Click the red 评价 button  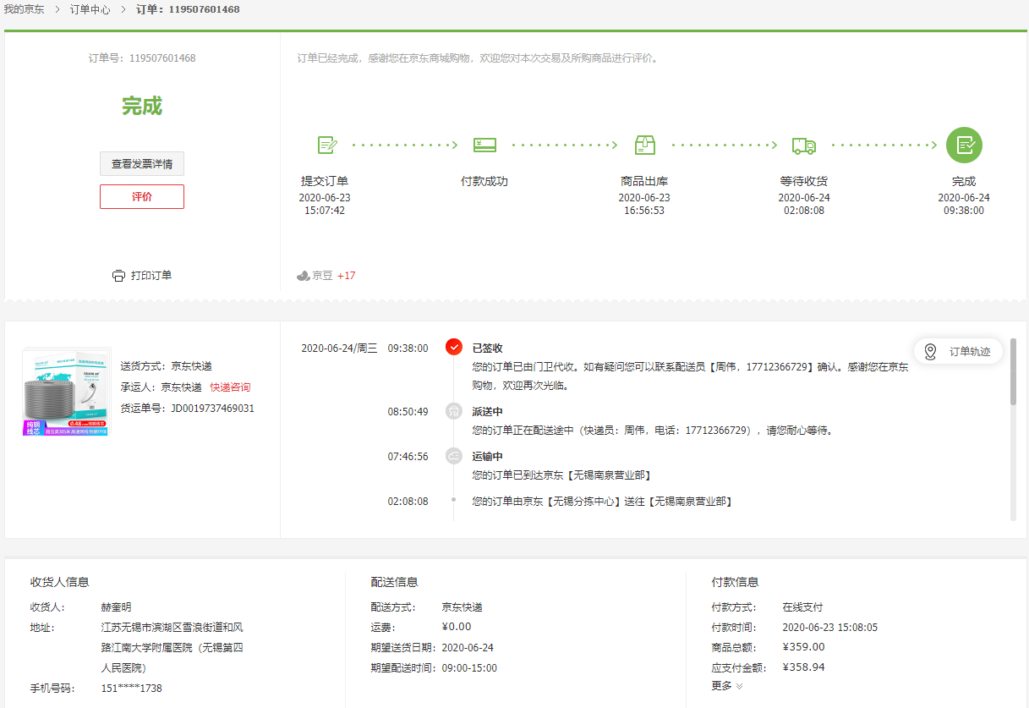click(142, 196)
